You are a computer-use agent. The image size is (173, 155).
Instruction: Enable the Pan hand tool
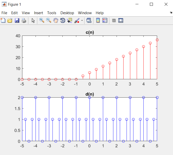[56, 20]
